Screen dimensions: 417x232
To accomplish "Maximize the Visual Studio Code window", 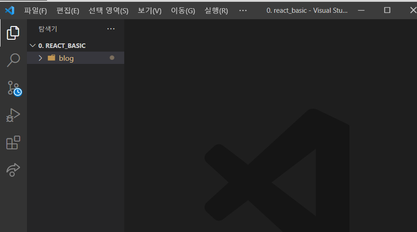I will 387,11.
